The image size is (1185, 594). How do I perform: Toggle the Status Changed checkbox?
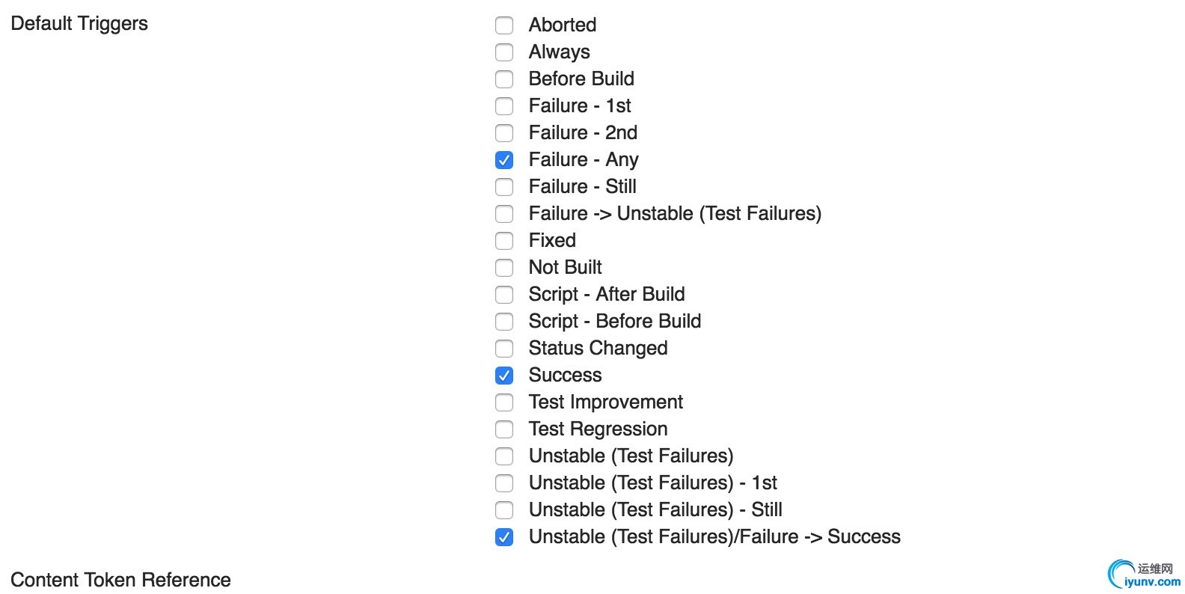pyautogui.click(x=504, y=349)
